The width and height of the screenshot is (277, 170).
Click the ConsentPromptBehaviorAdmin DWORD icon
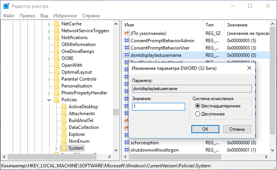click(x=127, y=41)
